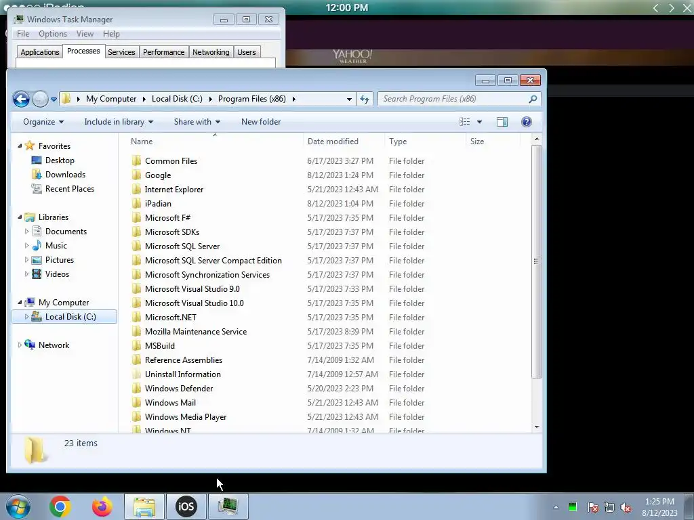
Task: Click the New folder button
Action: point(261,122)
